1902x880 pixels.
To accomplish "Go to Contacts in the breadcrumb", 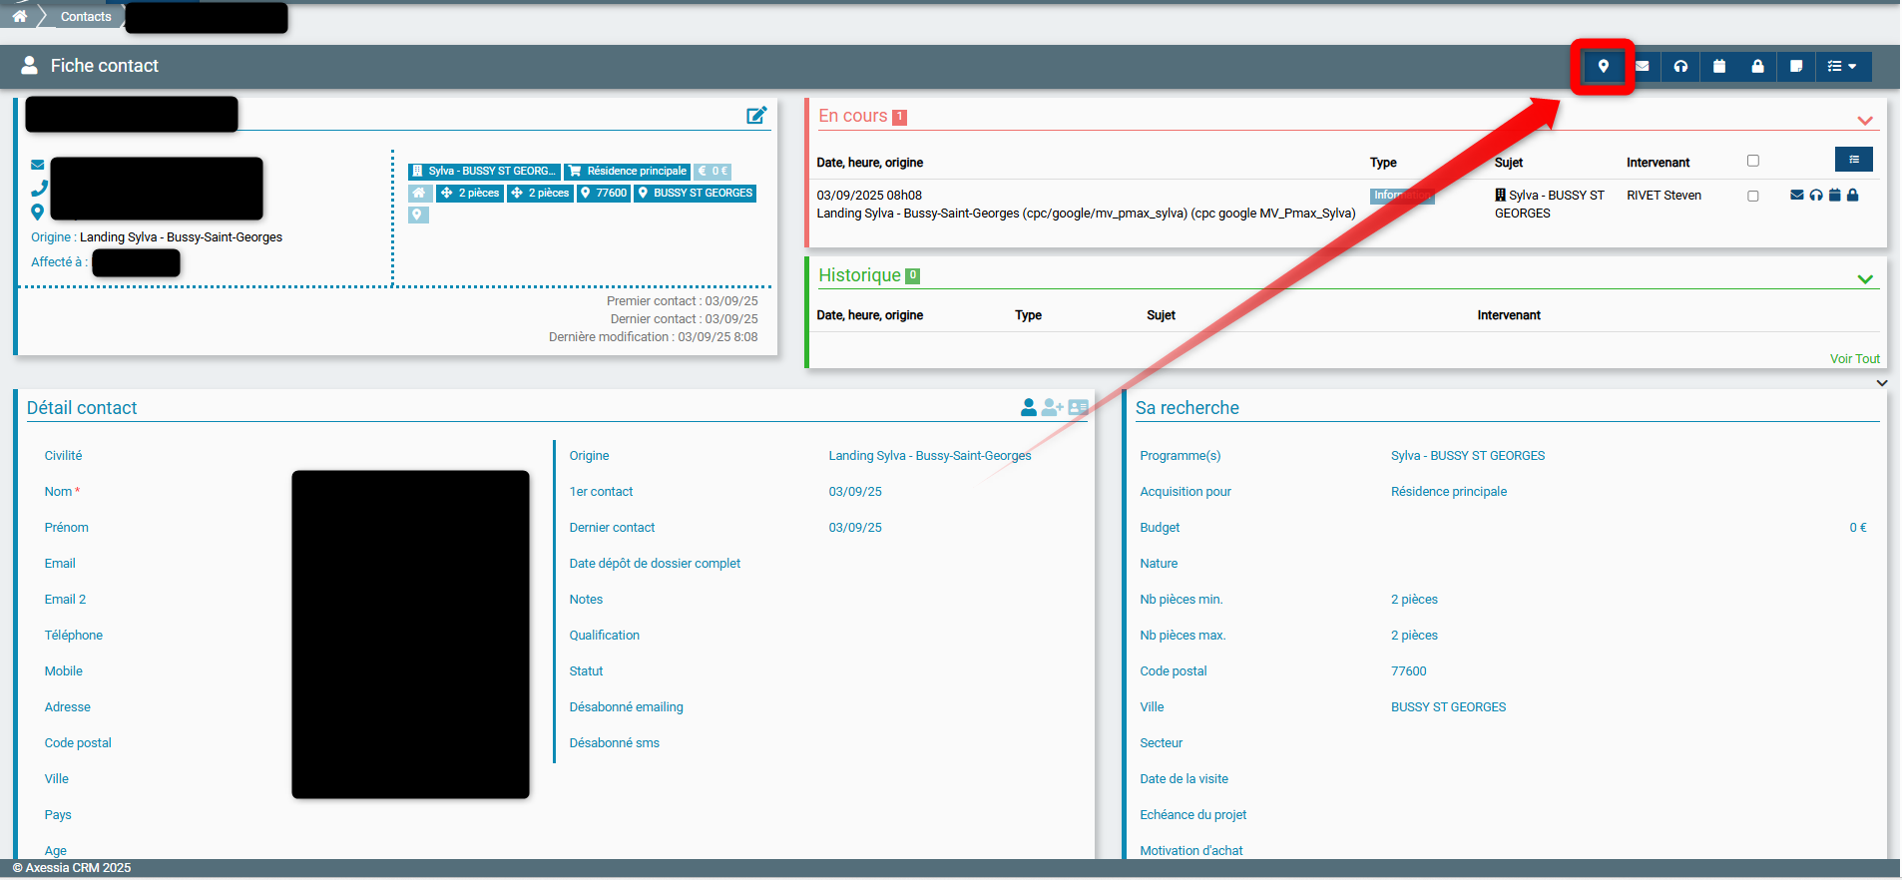I will click(86, 17).
